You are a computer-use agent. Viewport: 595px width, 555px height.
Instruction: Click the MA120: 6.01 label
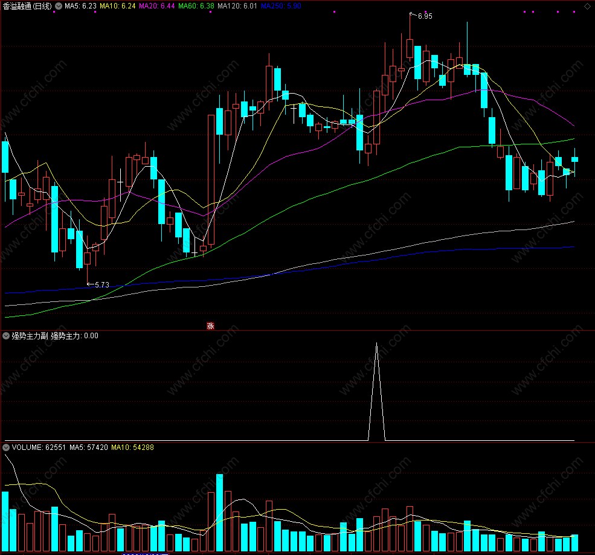(x=237, y=6)
